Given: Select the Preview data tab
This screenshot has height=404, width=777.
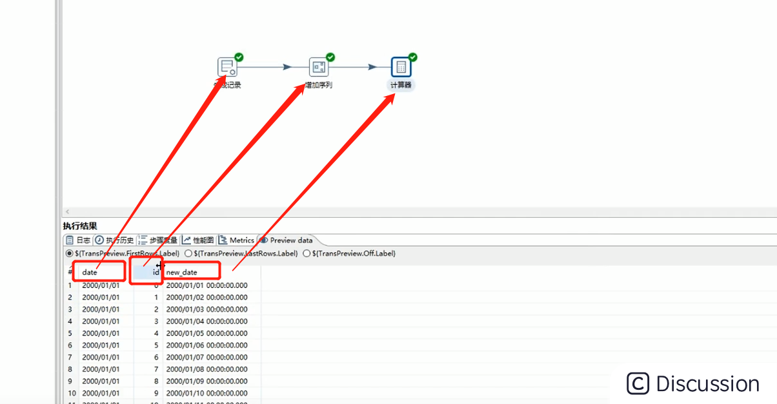Looking at the screenshot, I should tap(287, 240).
